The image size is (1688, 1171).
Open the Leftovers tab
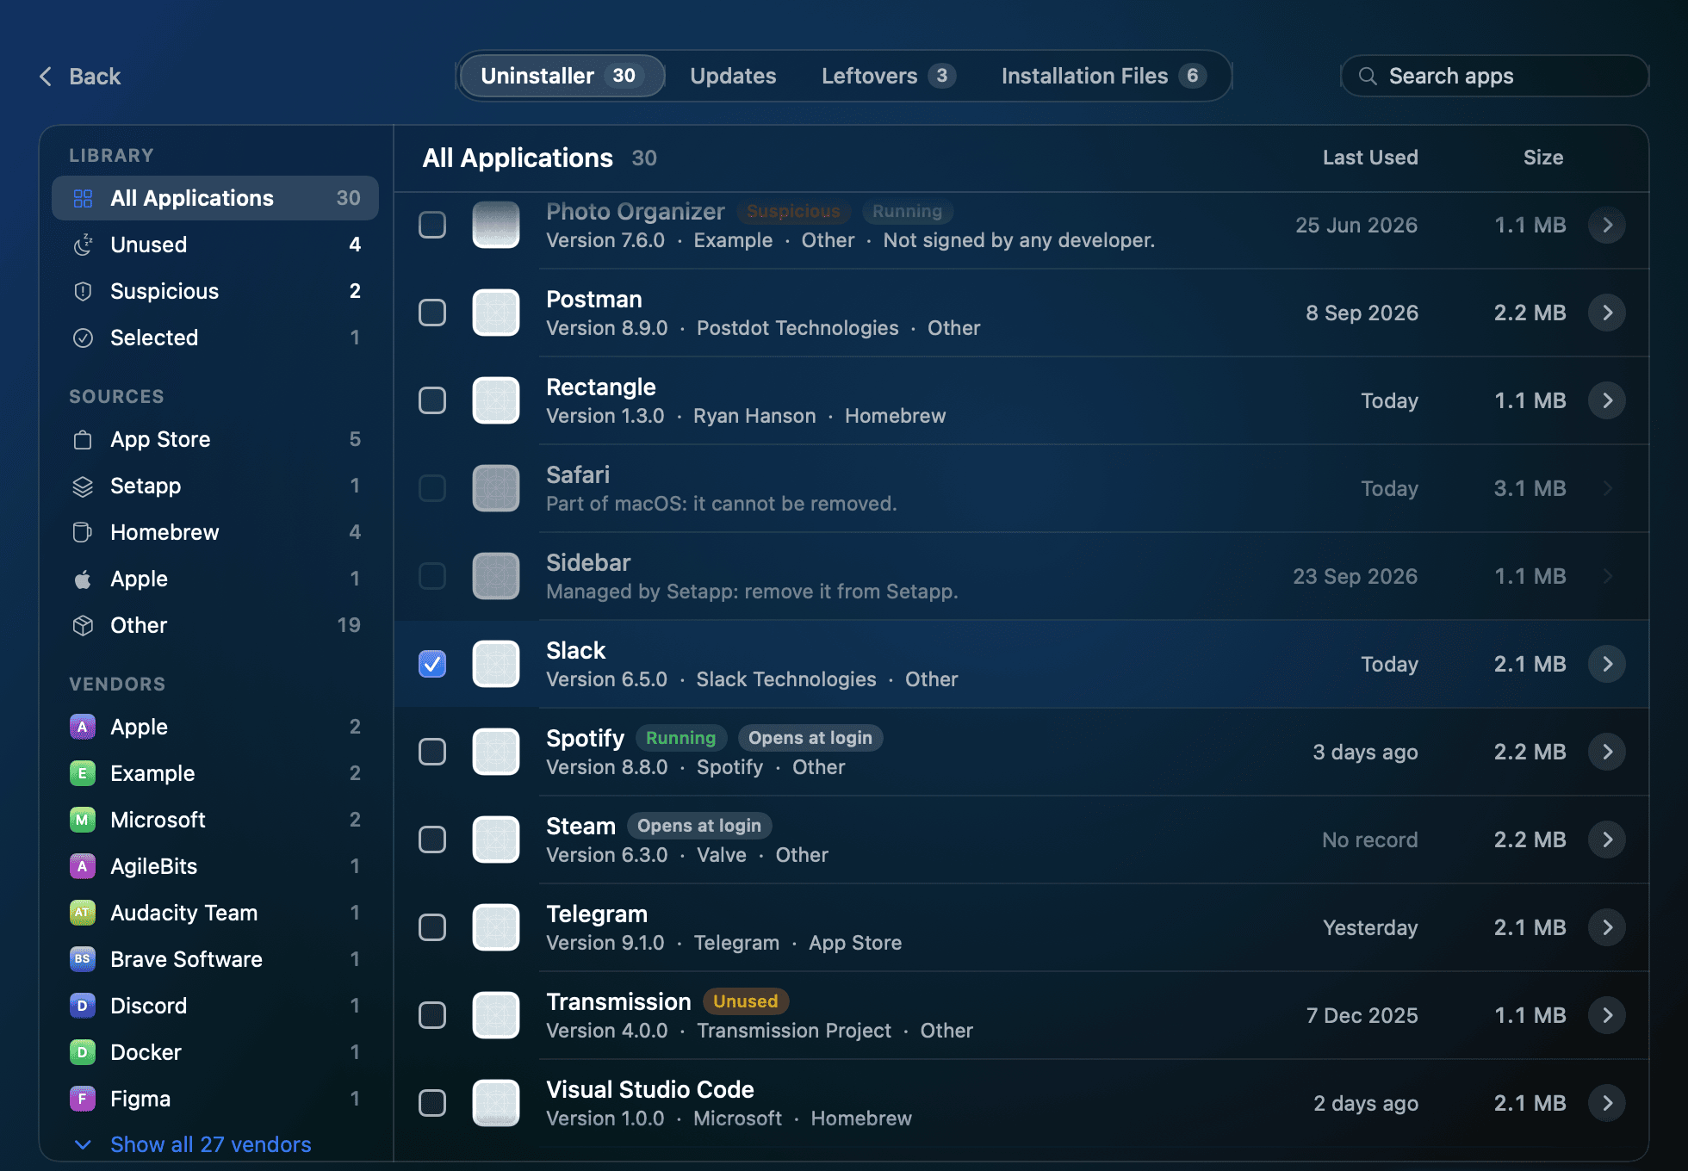(888, 76)
